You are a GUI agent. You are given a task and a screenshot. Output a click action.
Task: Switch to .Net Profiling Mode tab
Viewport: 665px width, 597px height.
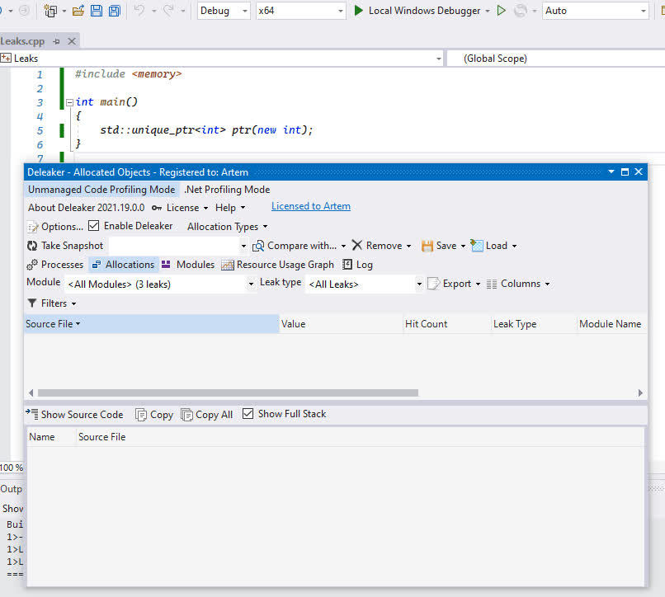[227, 190]
